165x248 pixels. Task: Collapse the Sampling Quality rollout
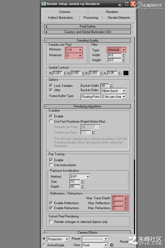[x=87, y=41]
